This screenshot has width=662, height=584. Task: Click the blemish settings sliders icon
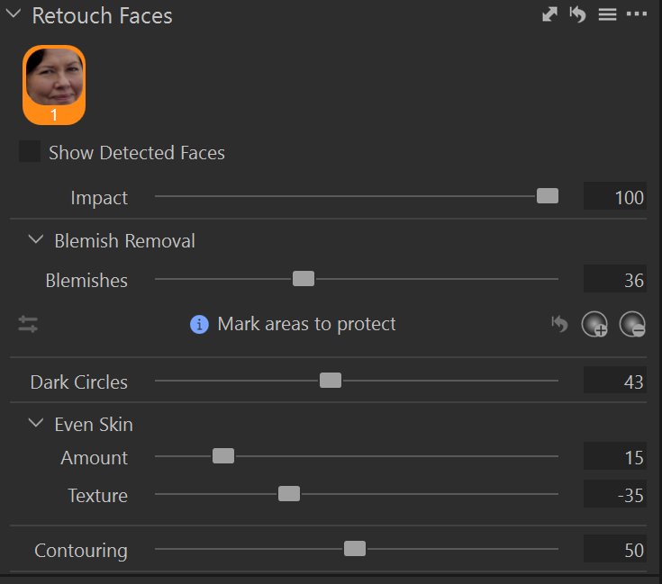(x=28, y=325)
